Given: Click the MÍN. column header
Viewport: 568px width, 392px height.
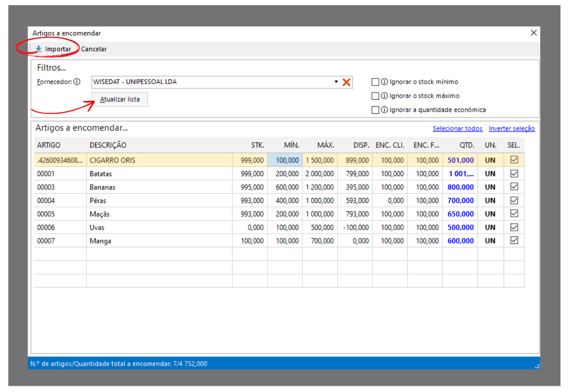Looking at the screenshot, I should click(x=285, y=145).
